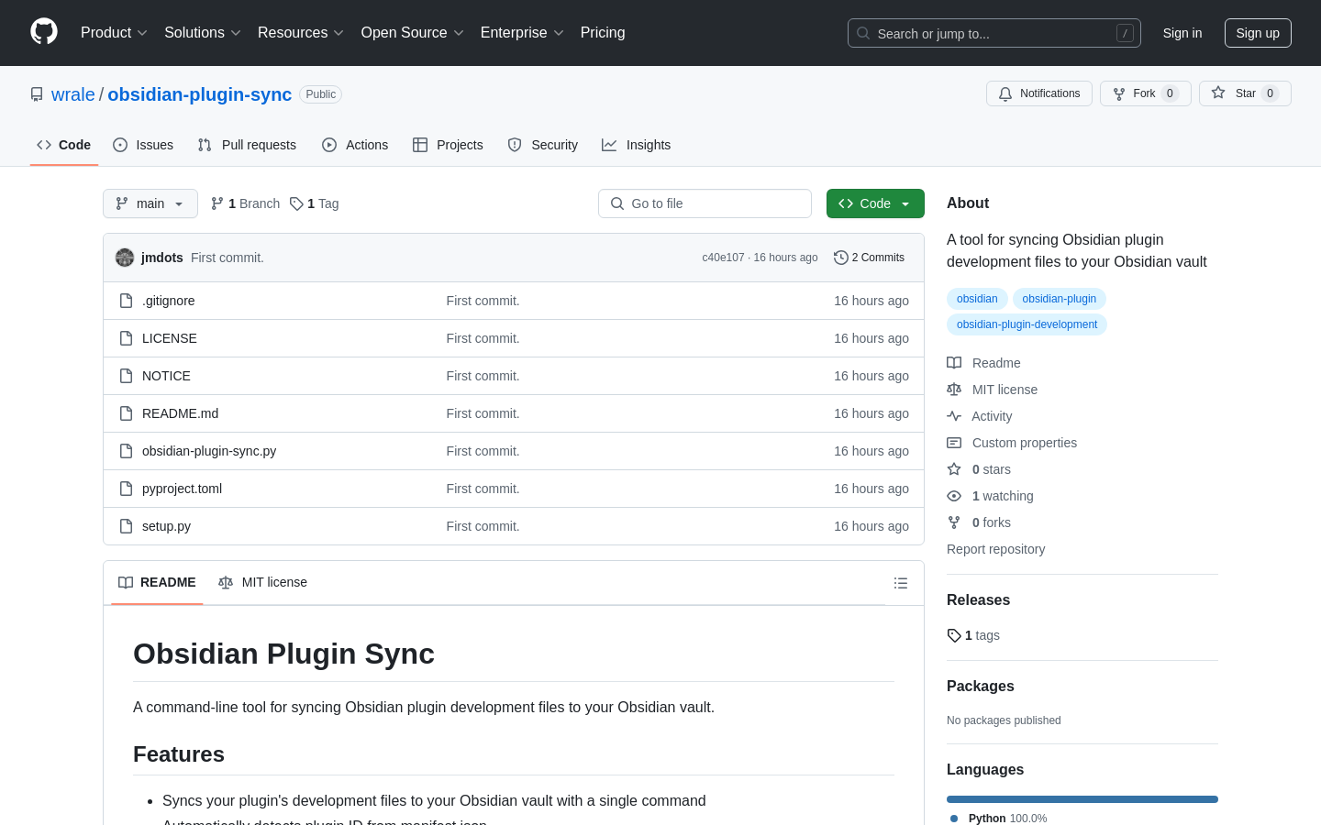
Task: Switch to the Actions tab
Action: (355, 145)
